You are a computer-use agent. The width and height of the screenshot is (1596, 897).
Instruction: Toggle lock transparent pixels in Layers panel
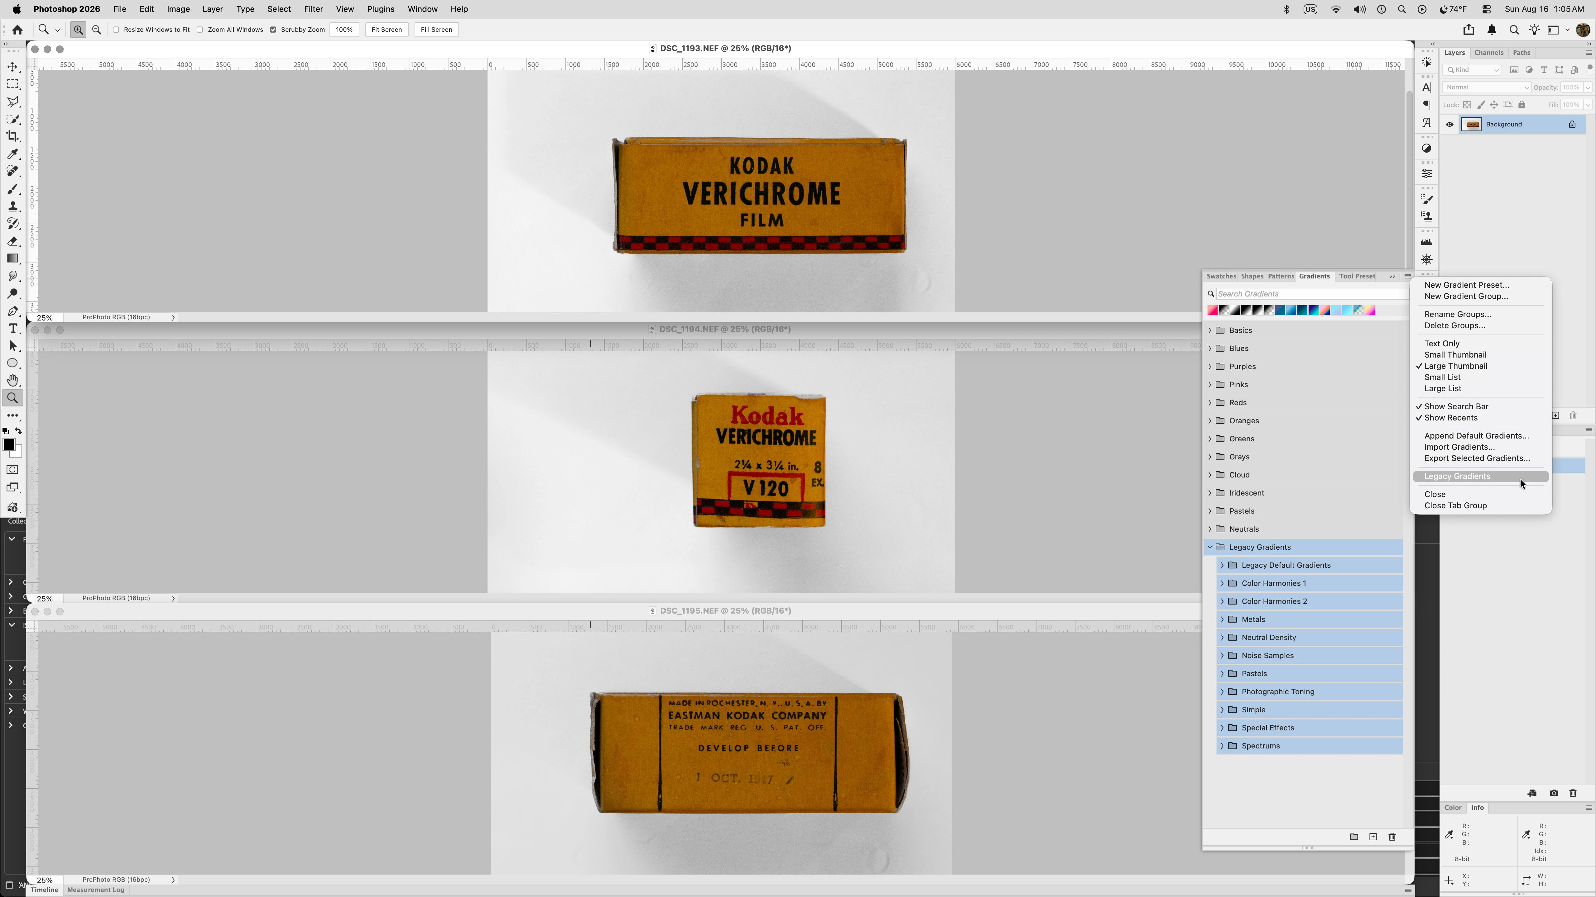[1467, 105]
